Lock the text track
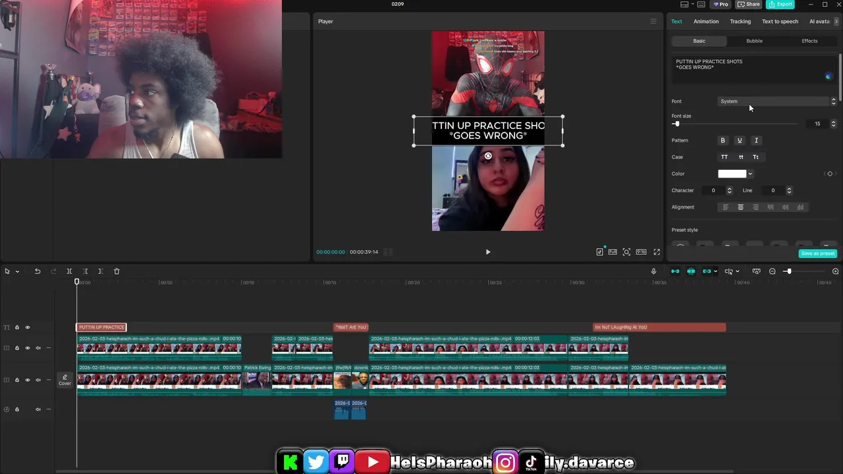Screen dimensions: 843x474 click(17, 327)
